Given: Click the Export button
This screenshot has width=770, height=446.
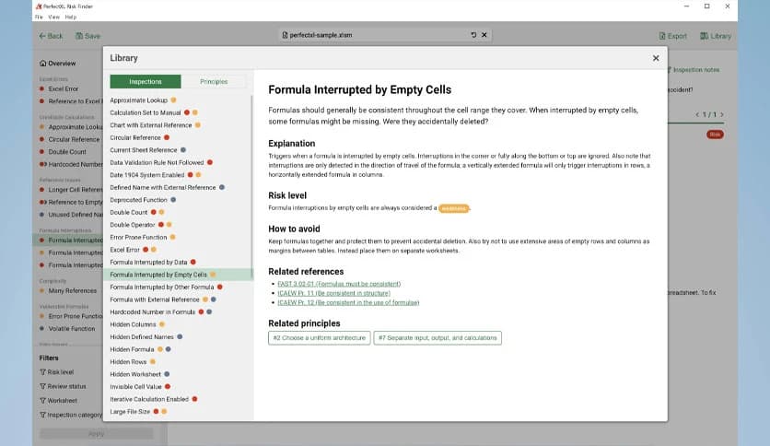Looking at the screenshot, I should click(x=672, y=36).
